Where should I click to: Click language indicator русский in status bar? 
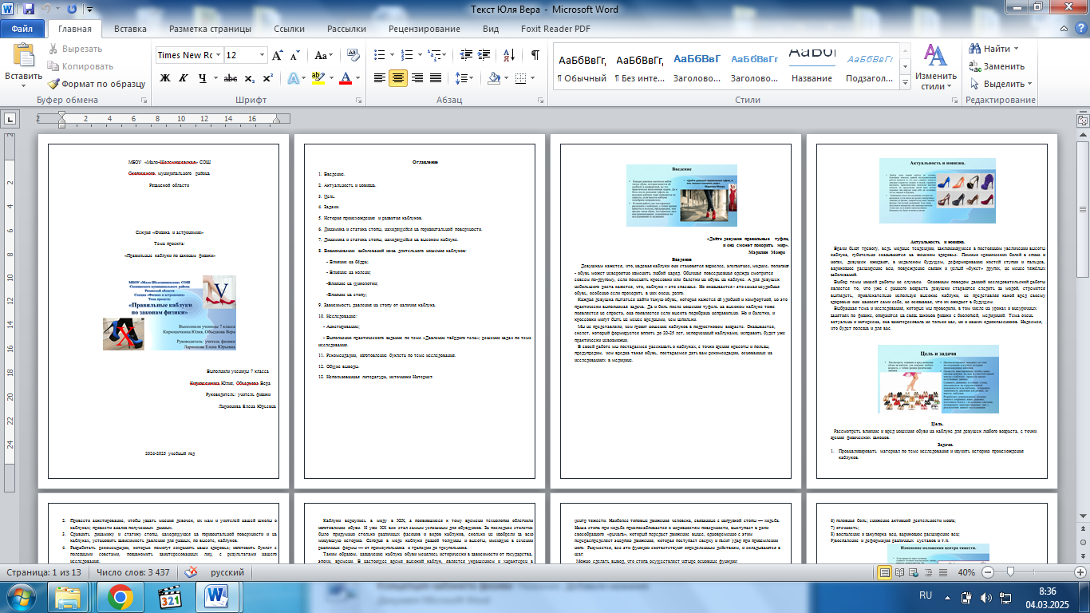pos(227,572)
